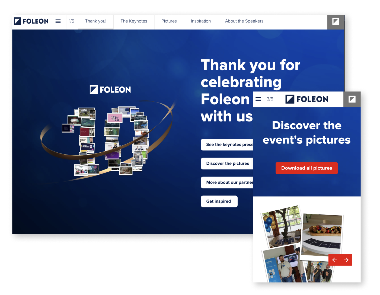Select the Pictures tab
This screenshot has width=380, height=295.
click(169, 21)
